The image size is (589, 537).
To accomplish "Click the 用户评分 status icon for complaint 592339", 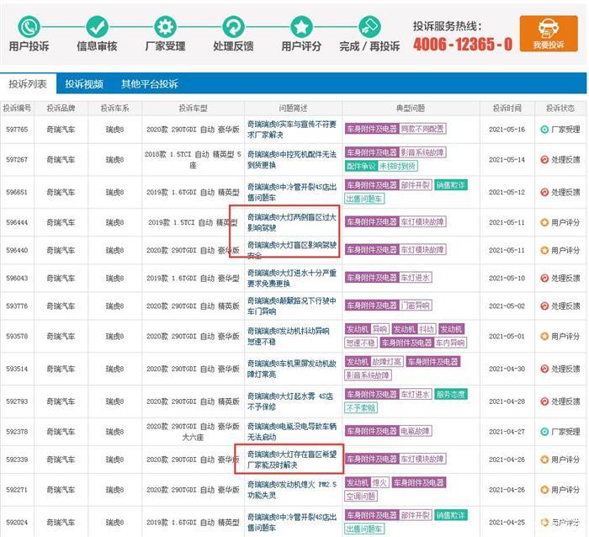I will tap(544, 460).
